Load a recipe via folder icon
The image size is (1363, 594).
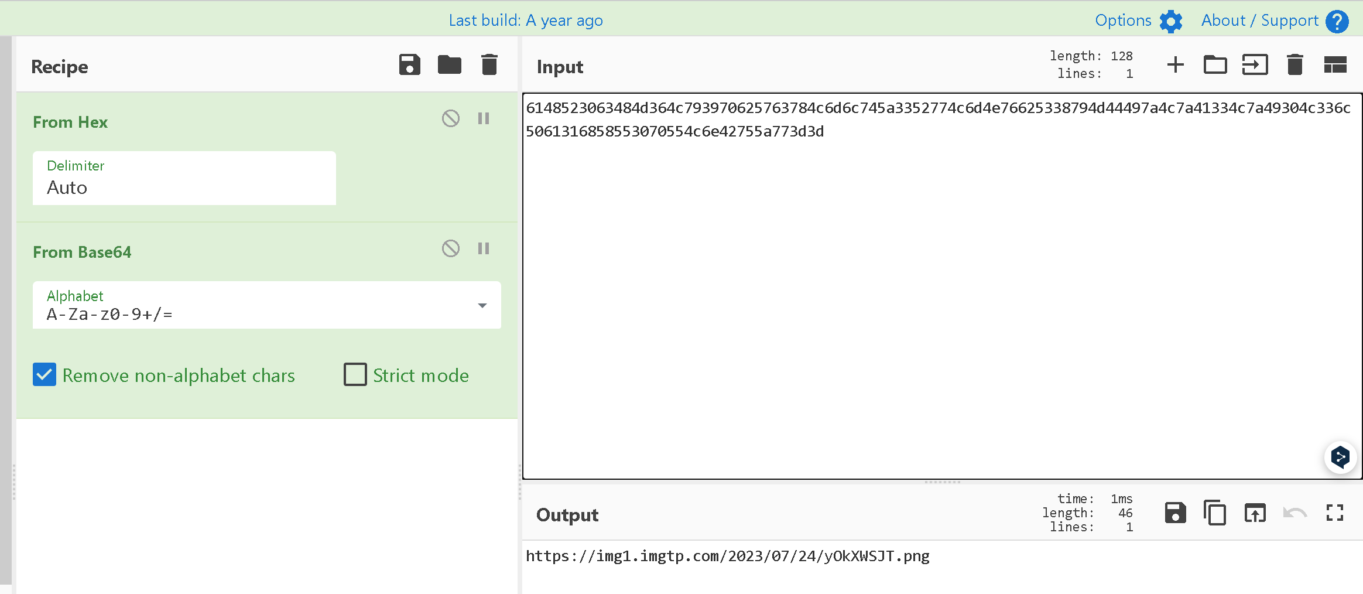[449, 64]
